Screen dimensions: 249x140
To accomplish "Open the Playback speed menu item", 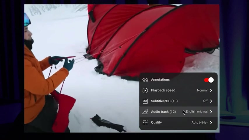I will click(178, 90).
